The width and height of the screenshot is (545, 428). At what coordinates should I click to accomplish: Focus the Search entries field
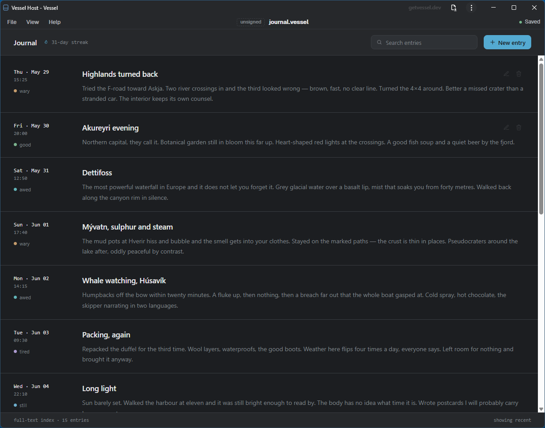[424, 43]
